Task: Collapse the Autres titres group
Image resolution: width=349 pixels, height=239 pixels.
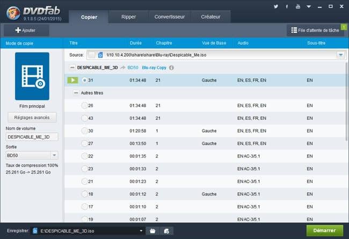Action: (76, 93)
